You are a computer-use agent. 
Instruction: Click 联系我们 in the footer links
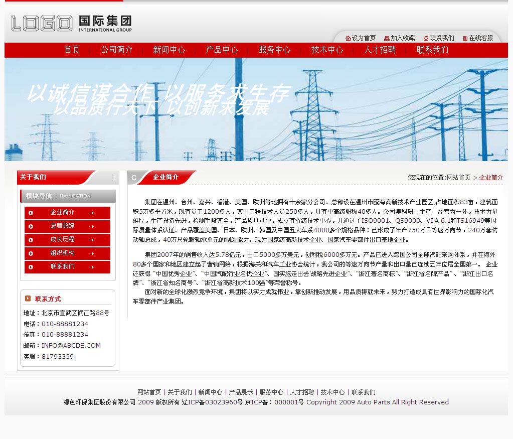point(363,392)
